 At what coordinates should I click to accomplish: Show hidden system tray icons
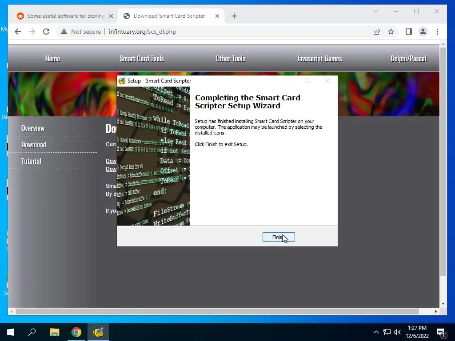pyautogui.click(x=376, y=332)
